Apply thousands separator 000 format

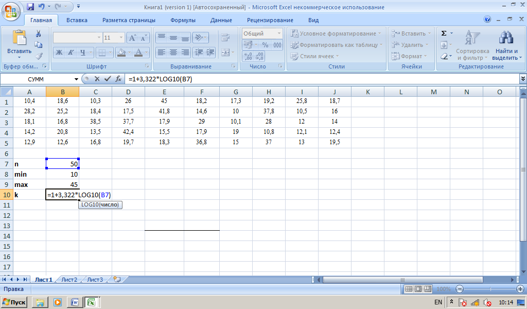pos(277,45)
